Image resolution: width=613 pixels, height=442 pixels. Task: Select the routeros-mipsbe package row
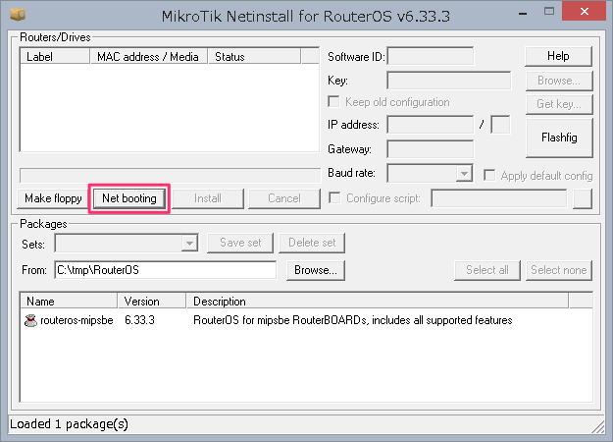(306, 320)
